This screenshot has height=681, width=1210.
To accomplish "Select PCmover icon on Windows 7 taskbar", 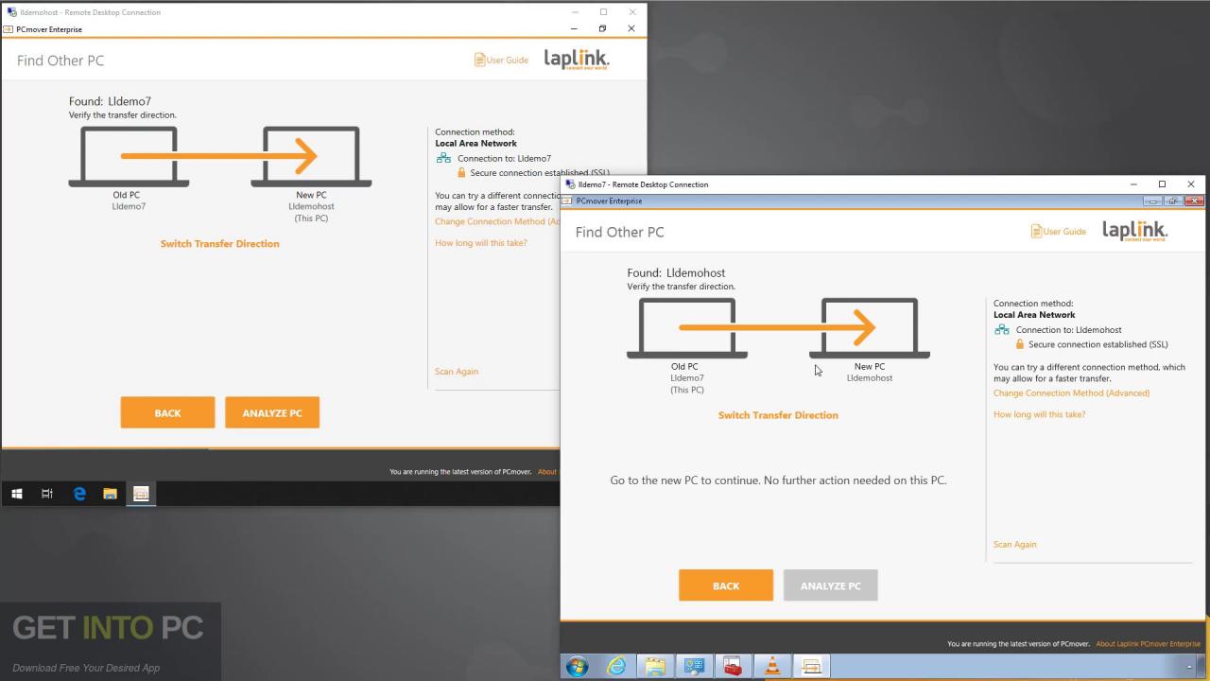I will (811, 666).
